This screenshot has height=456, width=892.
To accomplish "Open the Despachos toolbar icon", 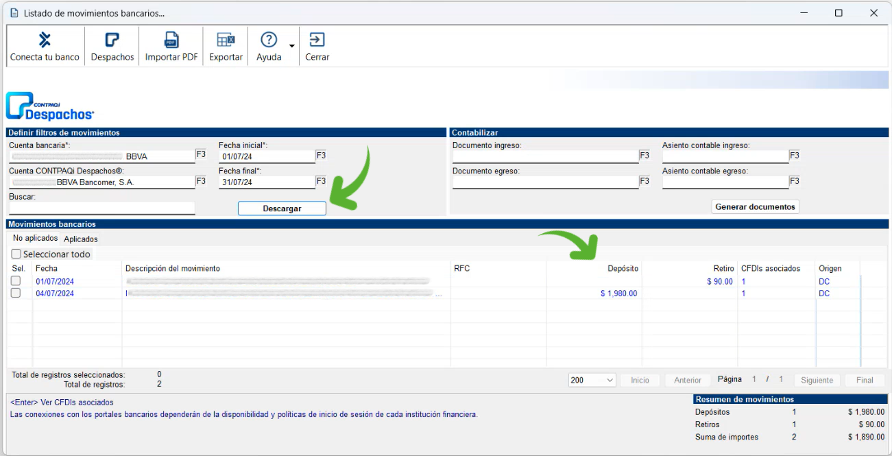I will coord(112,40).
